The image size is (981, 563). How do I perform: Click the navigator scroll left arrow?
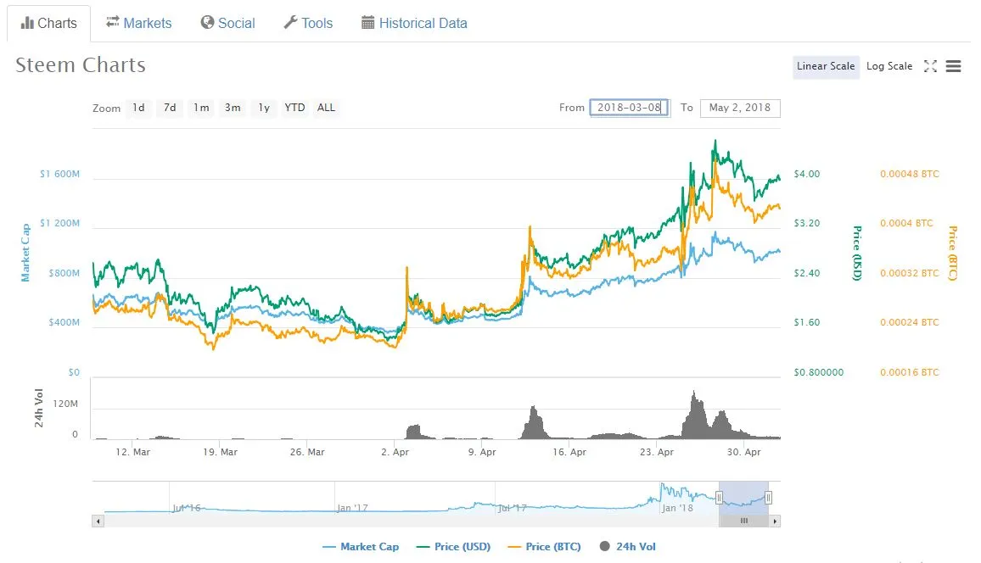tap(98, 521)
